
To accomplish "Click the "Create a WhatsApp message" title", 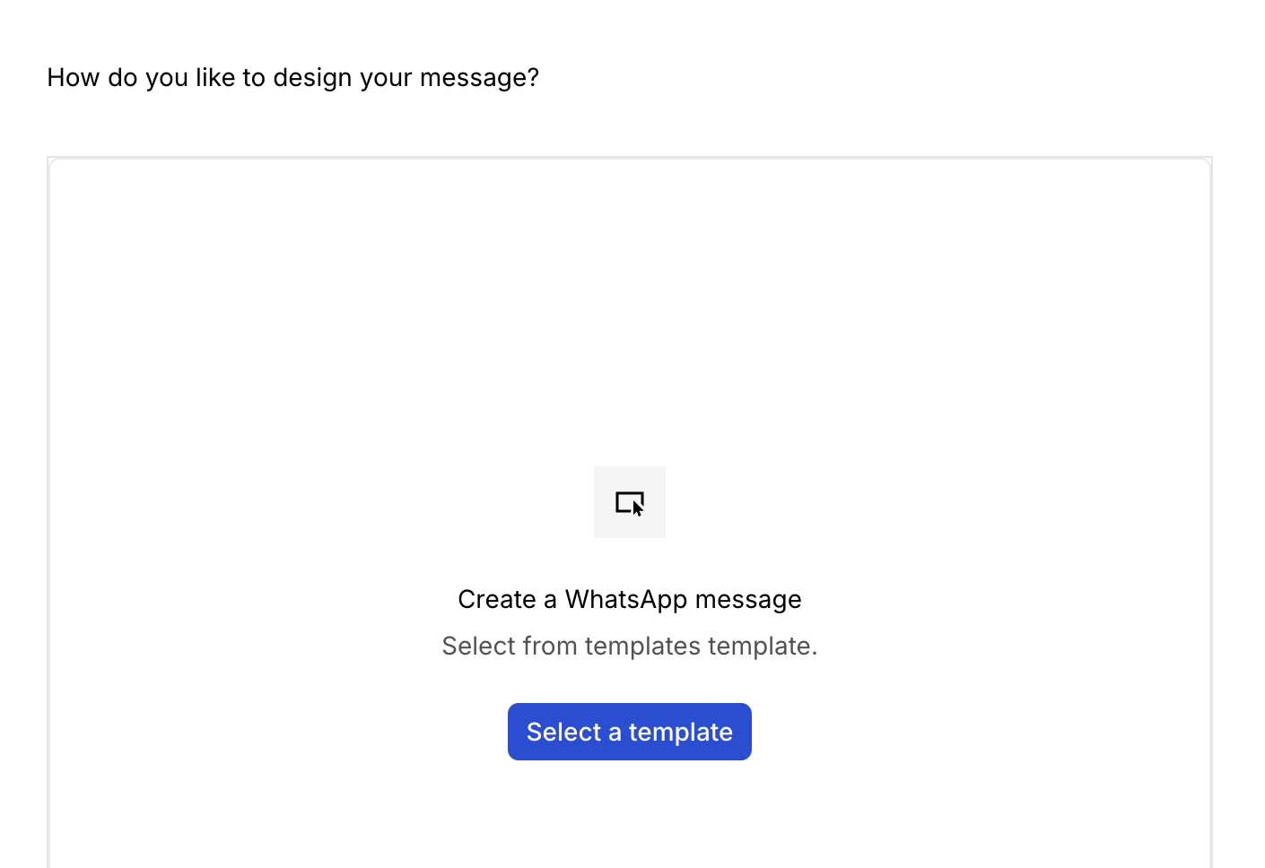I will pyautogui.click(x=630, y=599).
